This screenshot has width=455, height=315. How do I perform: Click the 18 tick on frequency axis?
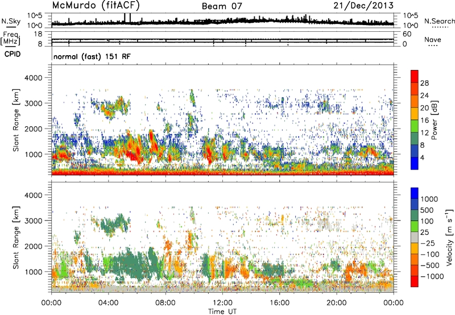coord(38,34)
